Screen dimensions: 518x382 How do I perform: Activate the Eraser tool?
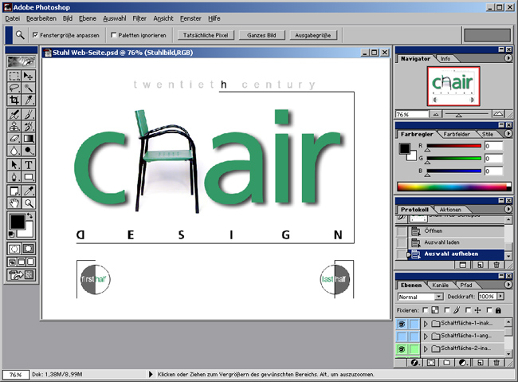[x=14, y=138]
